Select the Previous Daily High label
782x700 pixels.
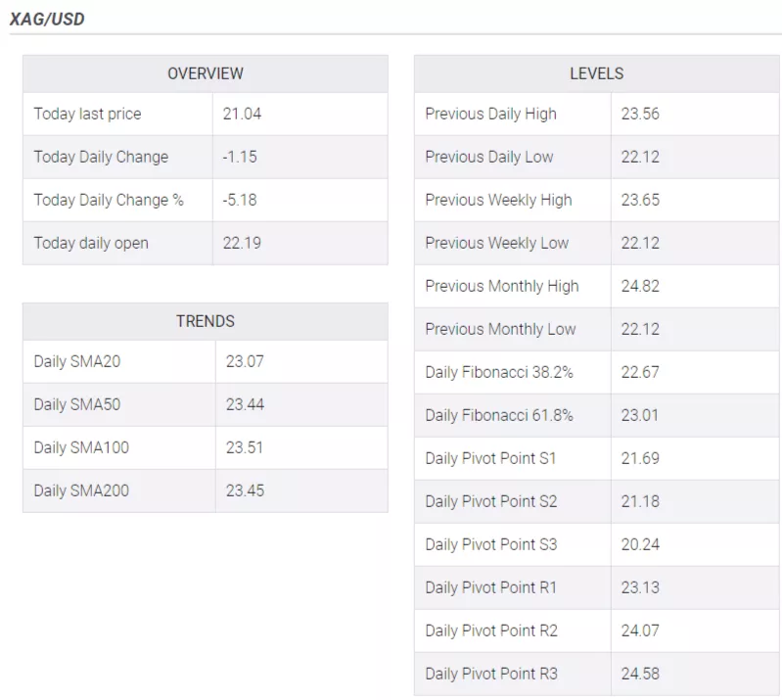click(490, 114)
